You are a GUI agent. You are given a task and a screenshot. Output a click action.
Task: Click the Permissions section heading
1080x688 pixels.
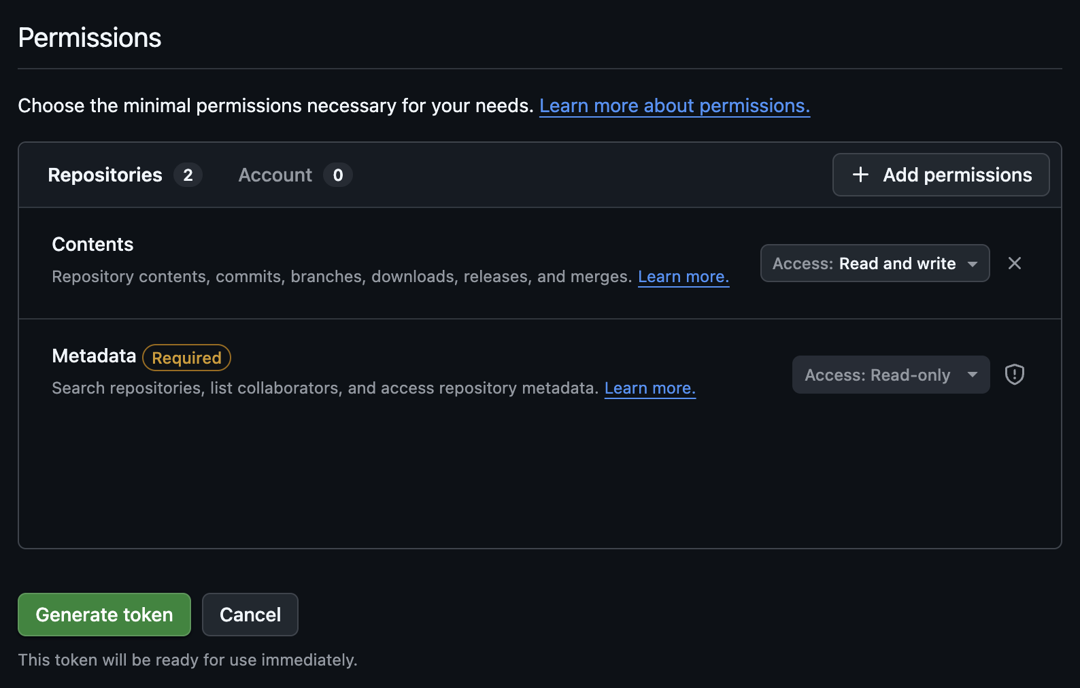click(90, 37)
